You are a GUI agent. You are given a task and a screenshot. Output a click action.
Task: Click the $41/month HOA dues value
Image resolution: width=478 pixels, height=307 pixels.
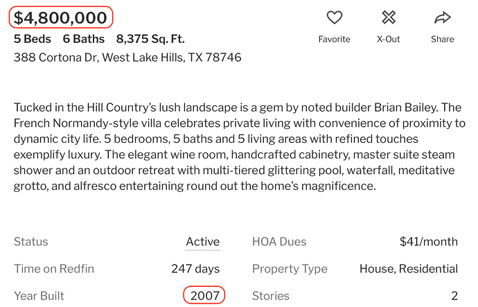[429, 242]
